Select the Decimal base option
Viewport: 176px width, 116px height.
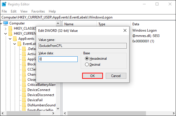87,65
